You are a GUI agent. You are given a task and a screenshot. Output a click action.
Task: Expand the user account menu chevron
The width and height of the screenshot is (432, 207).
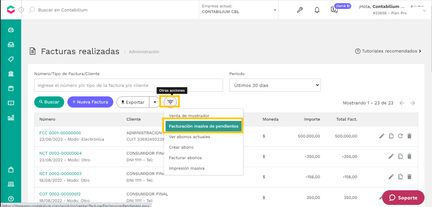(424, 10)
